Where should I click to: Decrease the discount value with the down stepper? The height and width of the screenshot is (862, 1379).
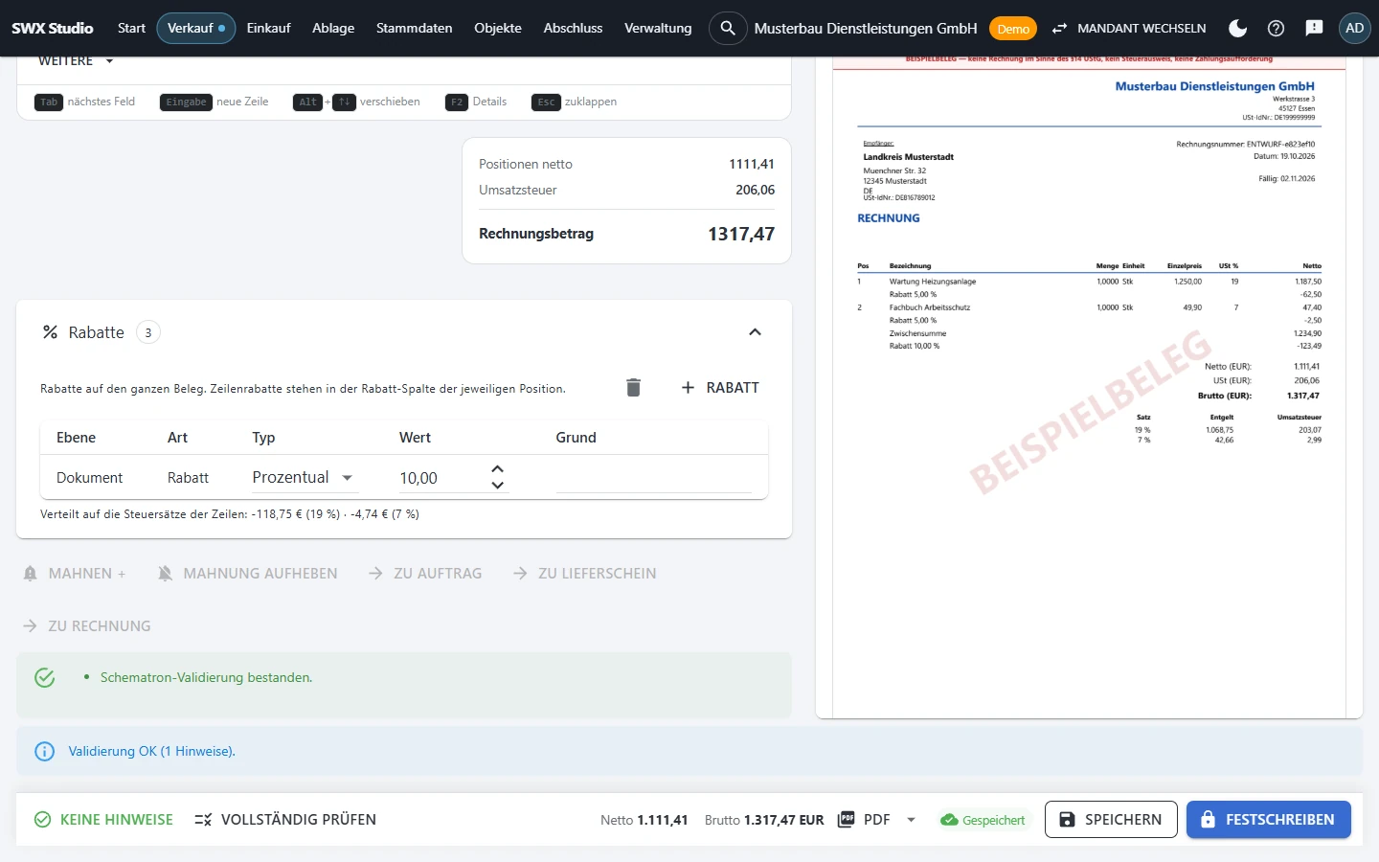pyautogui.click(x=497, y=485)
